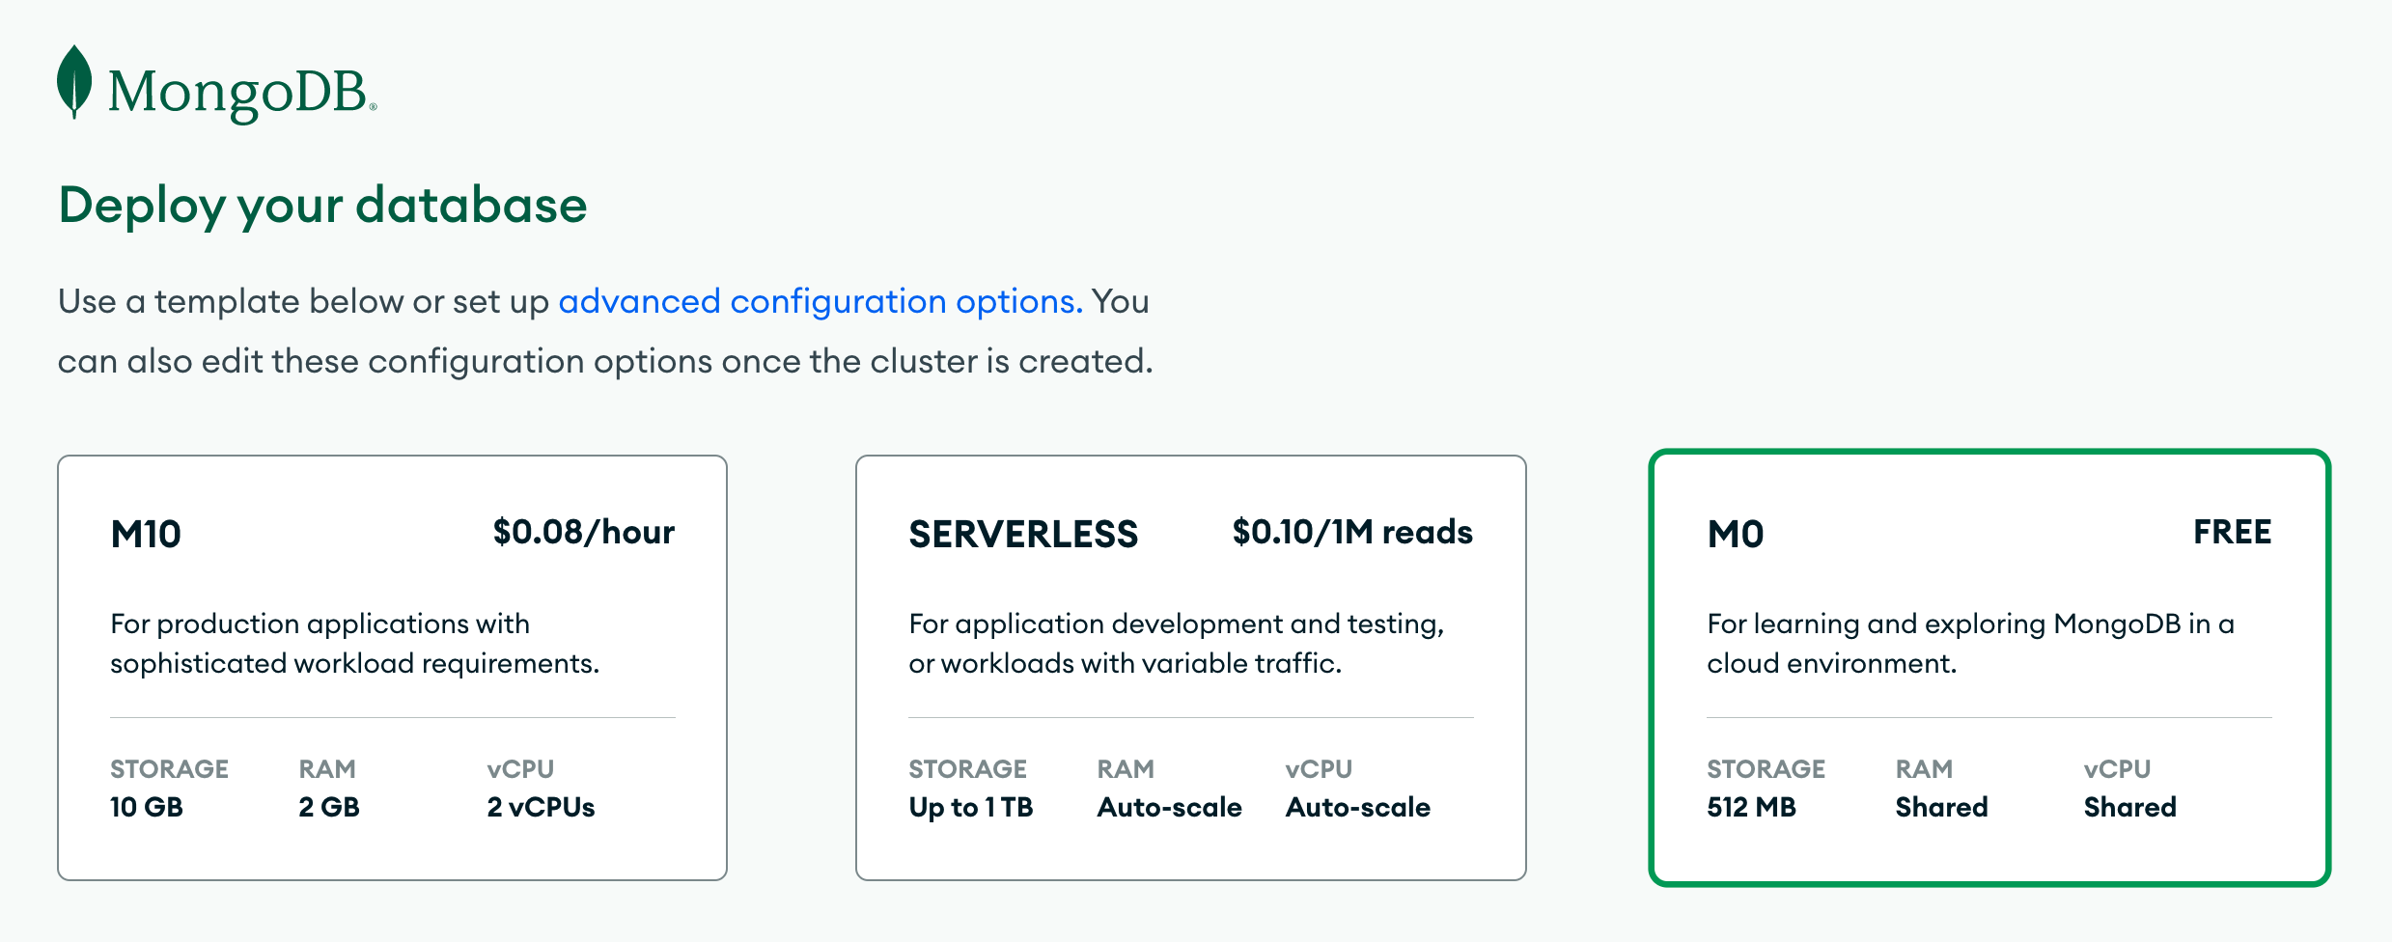Click the 10 GB storage value
Image resolution: width=2392 pixels, height=942 pixels.
pos(147,807)
